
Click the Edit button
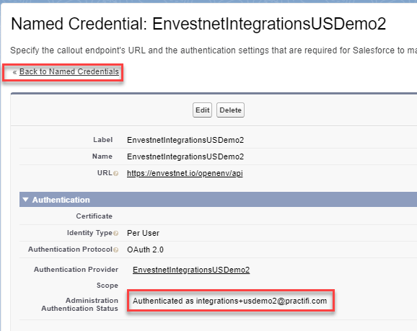pos(203,110)
